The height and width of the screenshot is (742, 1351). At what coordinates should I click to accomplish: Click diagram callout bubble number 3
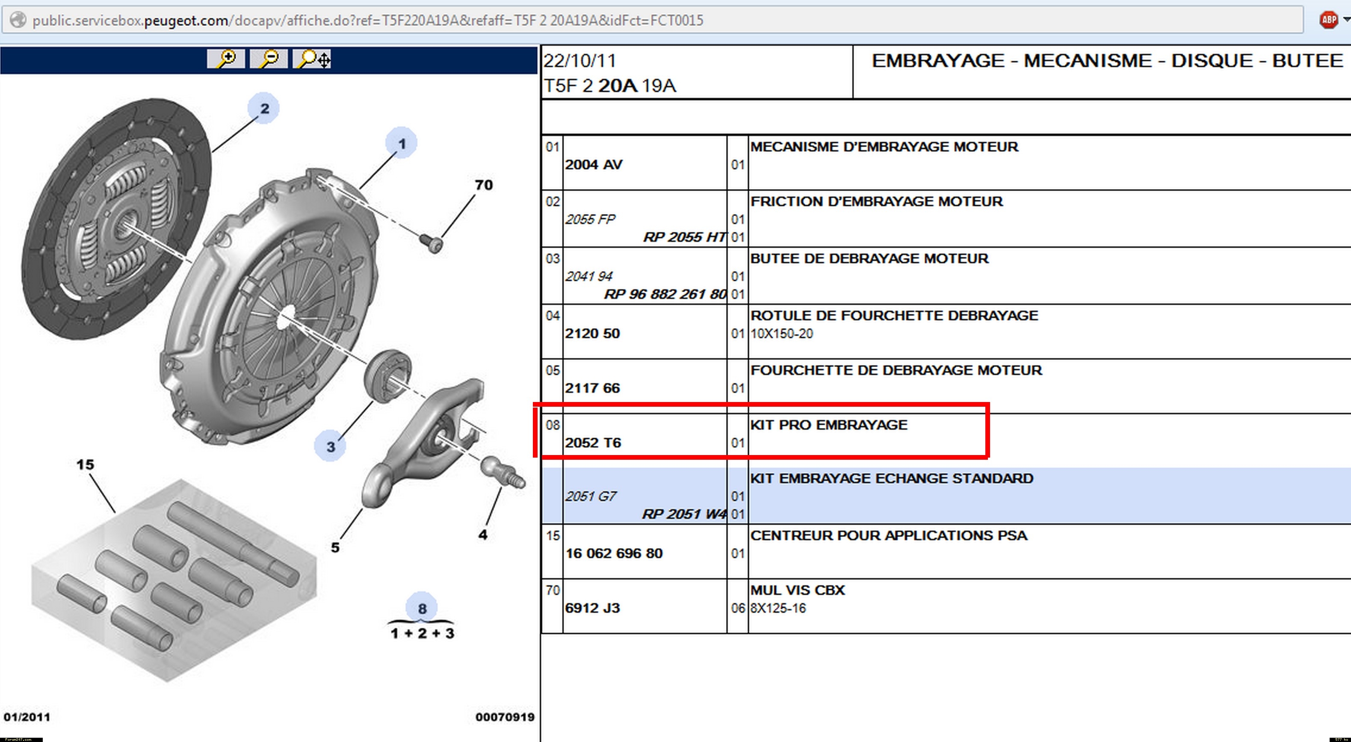click(331, 447)
